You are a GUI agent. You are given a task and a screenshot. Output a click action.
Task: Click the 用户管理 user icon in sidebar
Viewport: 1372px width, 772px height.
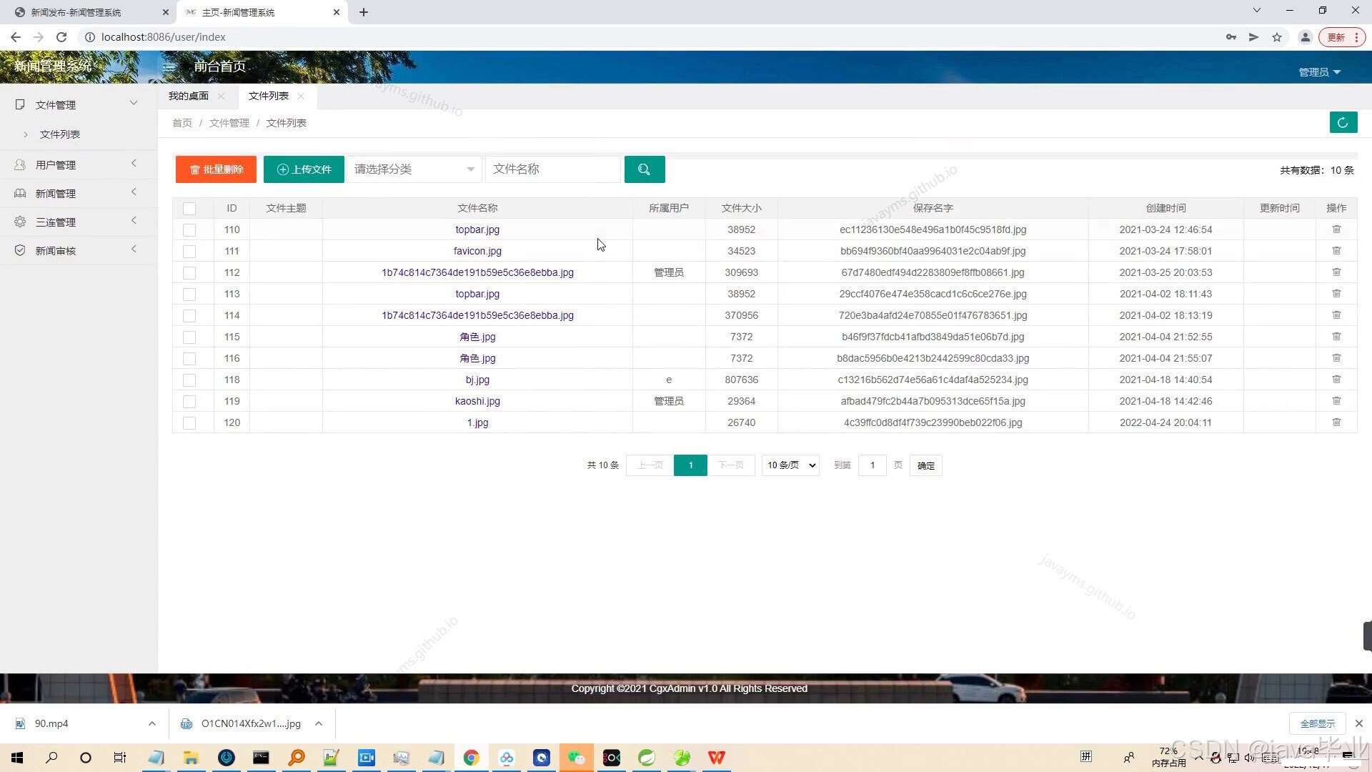(x=20, y=164)
